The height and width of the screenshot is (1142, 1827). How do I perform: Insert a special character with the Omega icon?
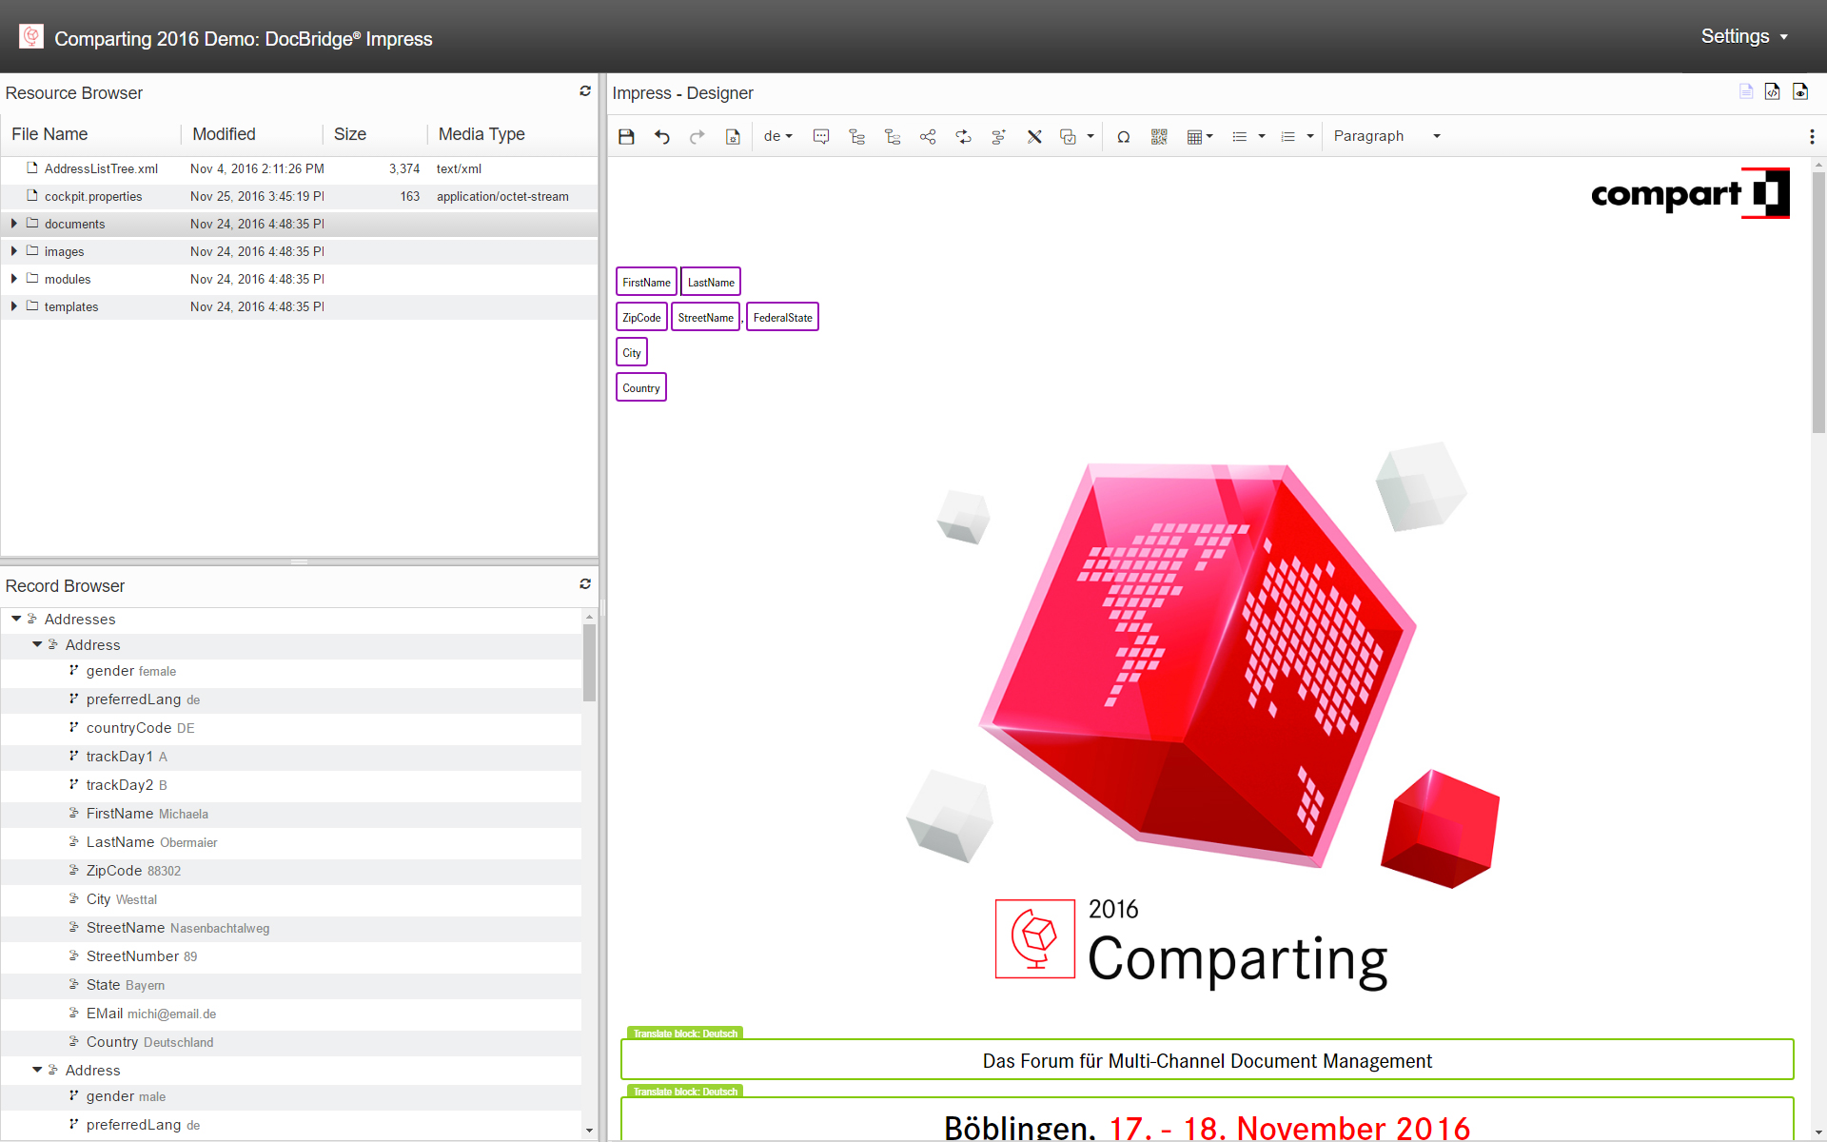1124,136
